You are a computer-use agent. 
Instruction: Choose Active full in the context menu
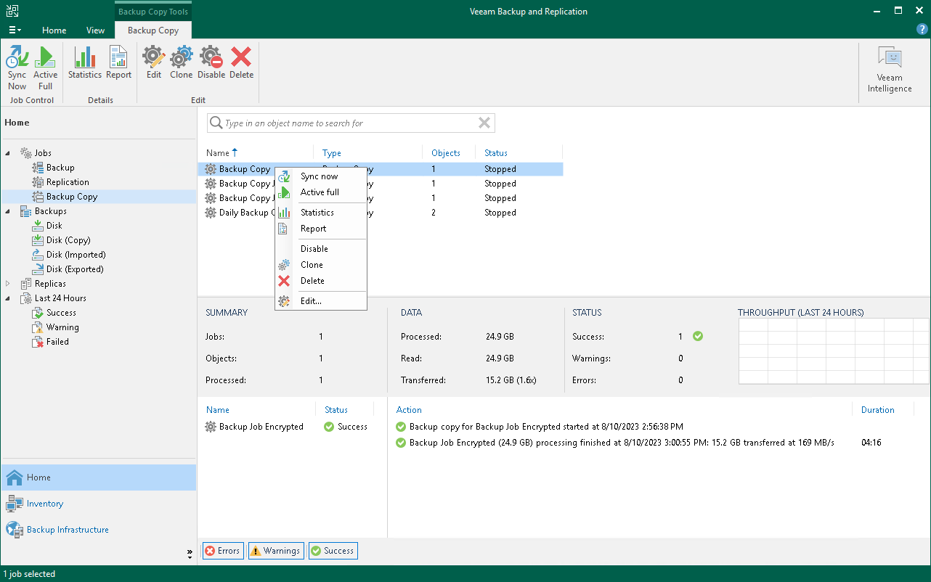click(320, 192)
